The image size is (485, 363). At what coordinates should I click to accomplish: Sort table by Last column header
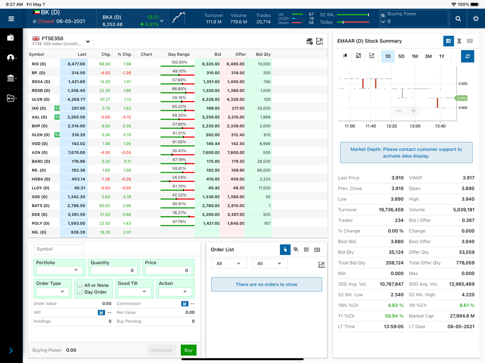point(81,54)
